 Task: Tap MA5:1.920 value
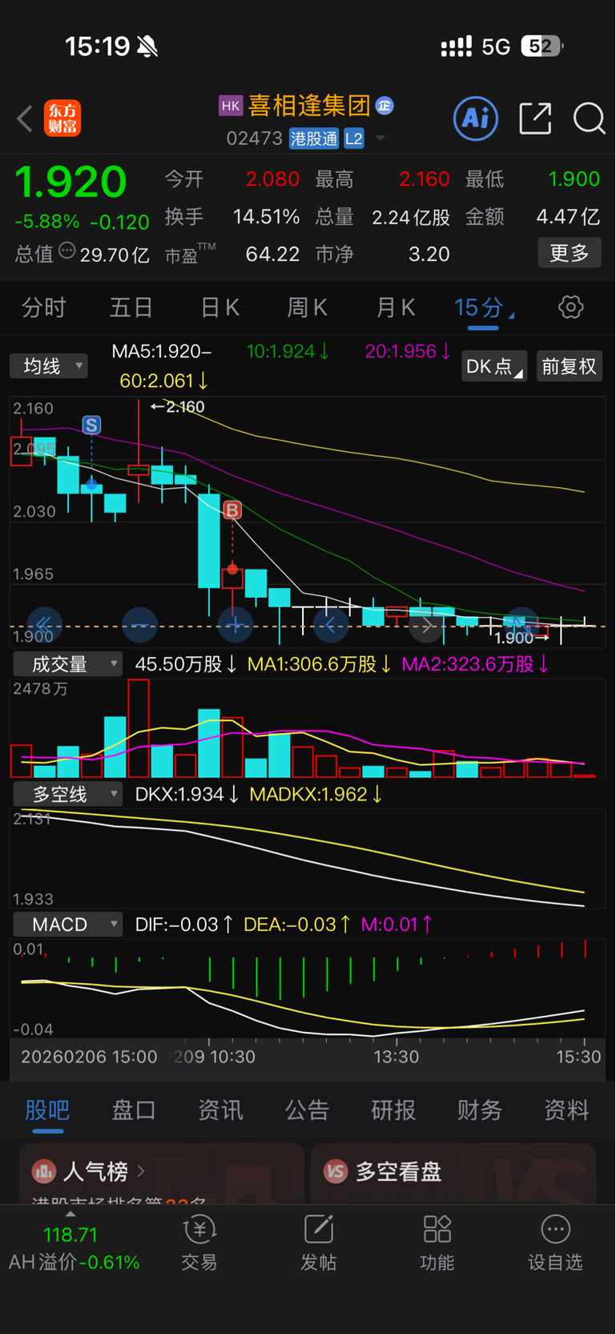coord(162,351)
